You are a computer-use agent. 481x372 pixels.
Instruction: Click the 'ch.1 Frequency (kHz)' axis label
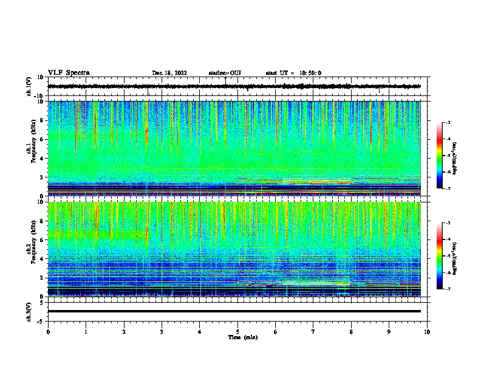click(x=32, y=142)
